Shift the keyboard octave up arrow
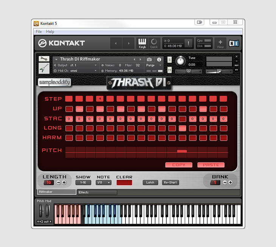The image size is (276, 247). [50, 221]
